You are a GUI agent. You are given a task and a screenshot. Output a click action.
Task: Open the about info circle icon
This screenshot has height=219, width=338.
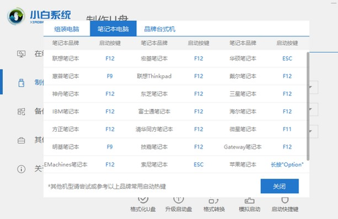(21, 169)
